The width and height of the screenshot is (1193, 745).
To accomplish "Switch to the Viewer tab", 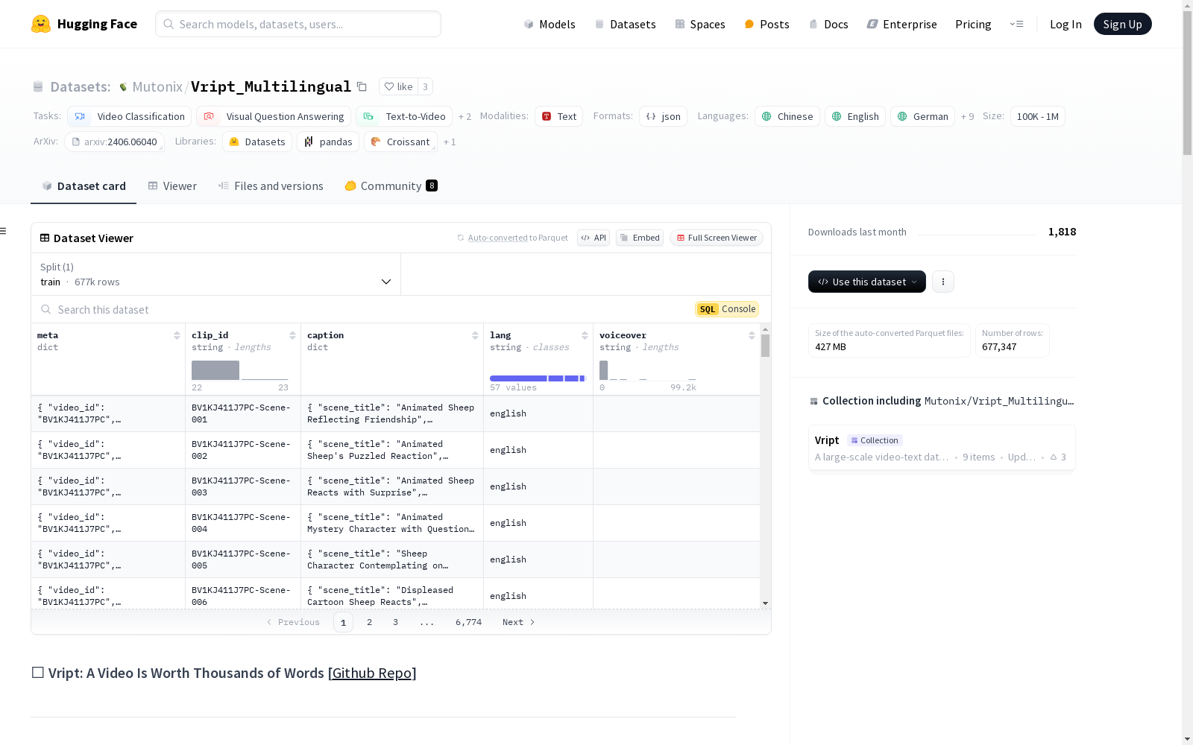I will (x=172, y=186).
